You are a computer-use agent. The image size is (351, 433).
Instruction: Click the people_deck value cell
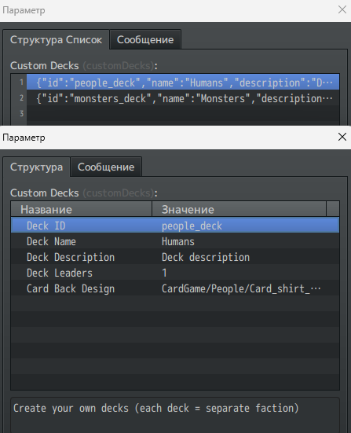point(192,226)
